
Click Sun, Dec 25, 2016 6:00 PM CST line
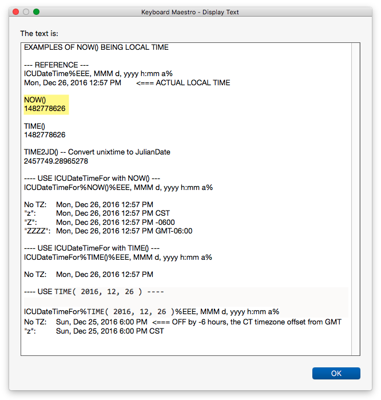click(94, 331)
